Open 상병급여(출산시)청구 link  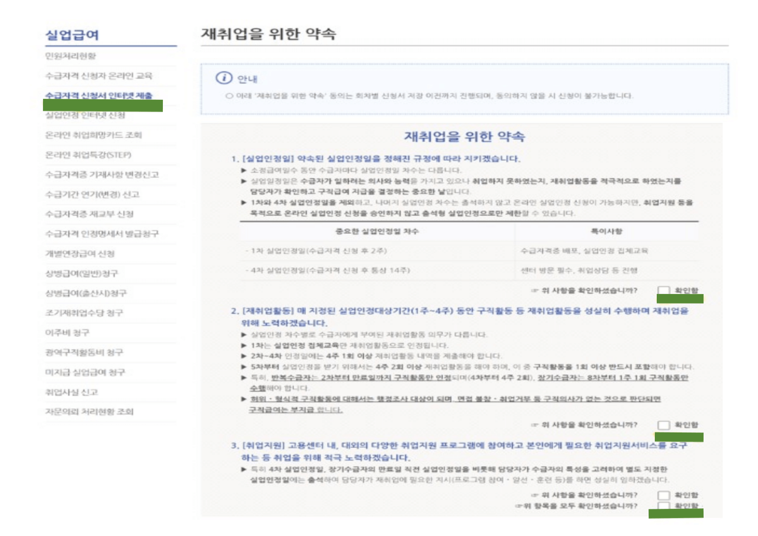[86, 293]
